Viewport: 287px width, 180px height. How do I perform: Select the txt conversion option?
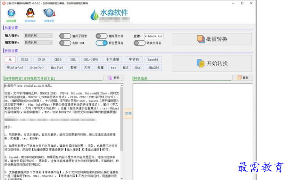[113, 68]
